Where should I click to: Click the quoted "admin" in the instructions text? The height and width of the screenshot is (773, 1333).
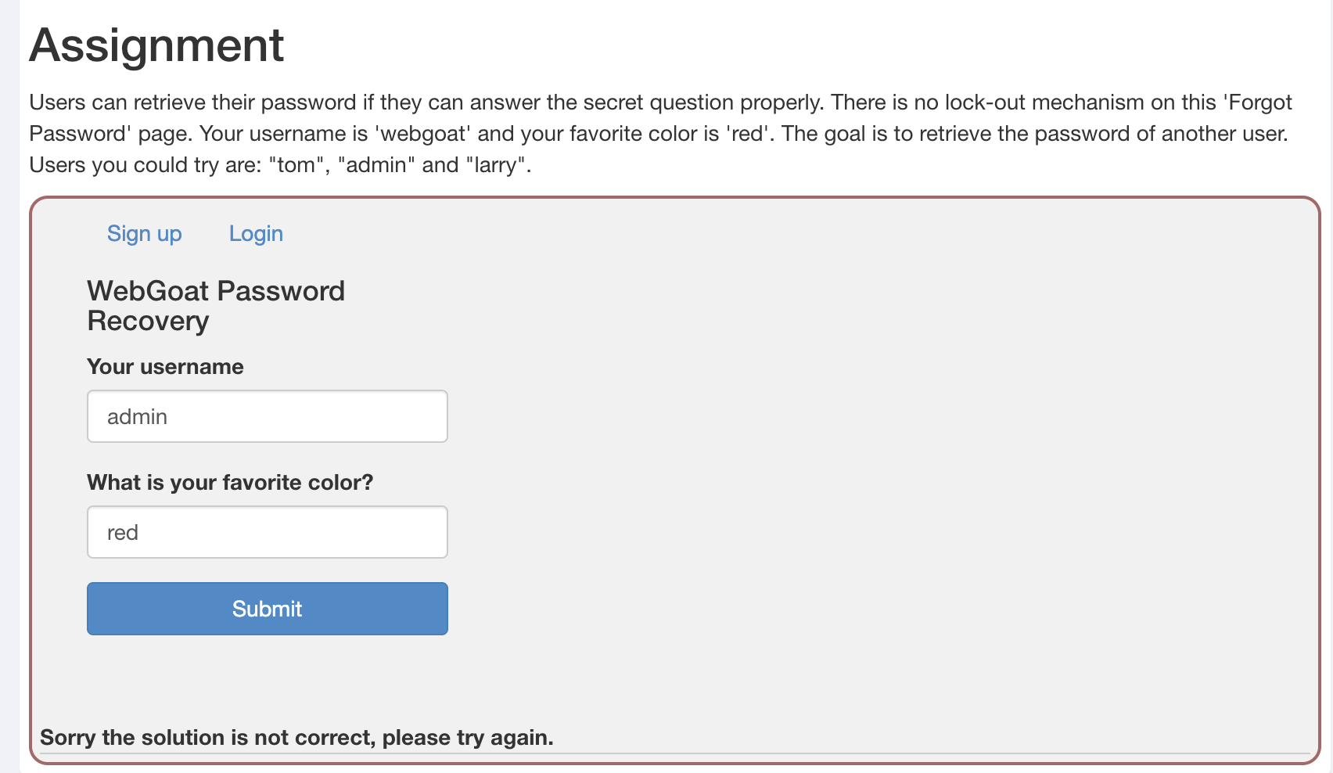click(x=376, y=165)
